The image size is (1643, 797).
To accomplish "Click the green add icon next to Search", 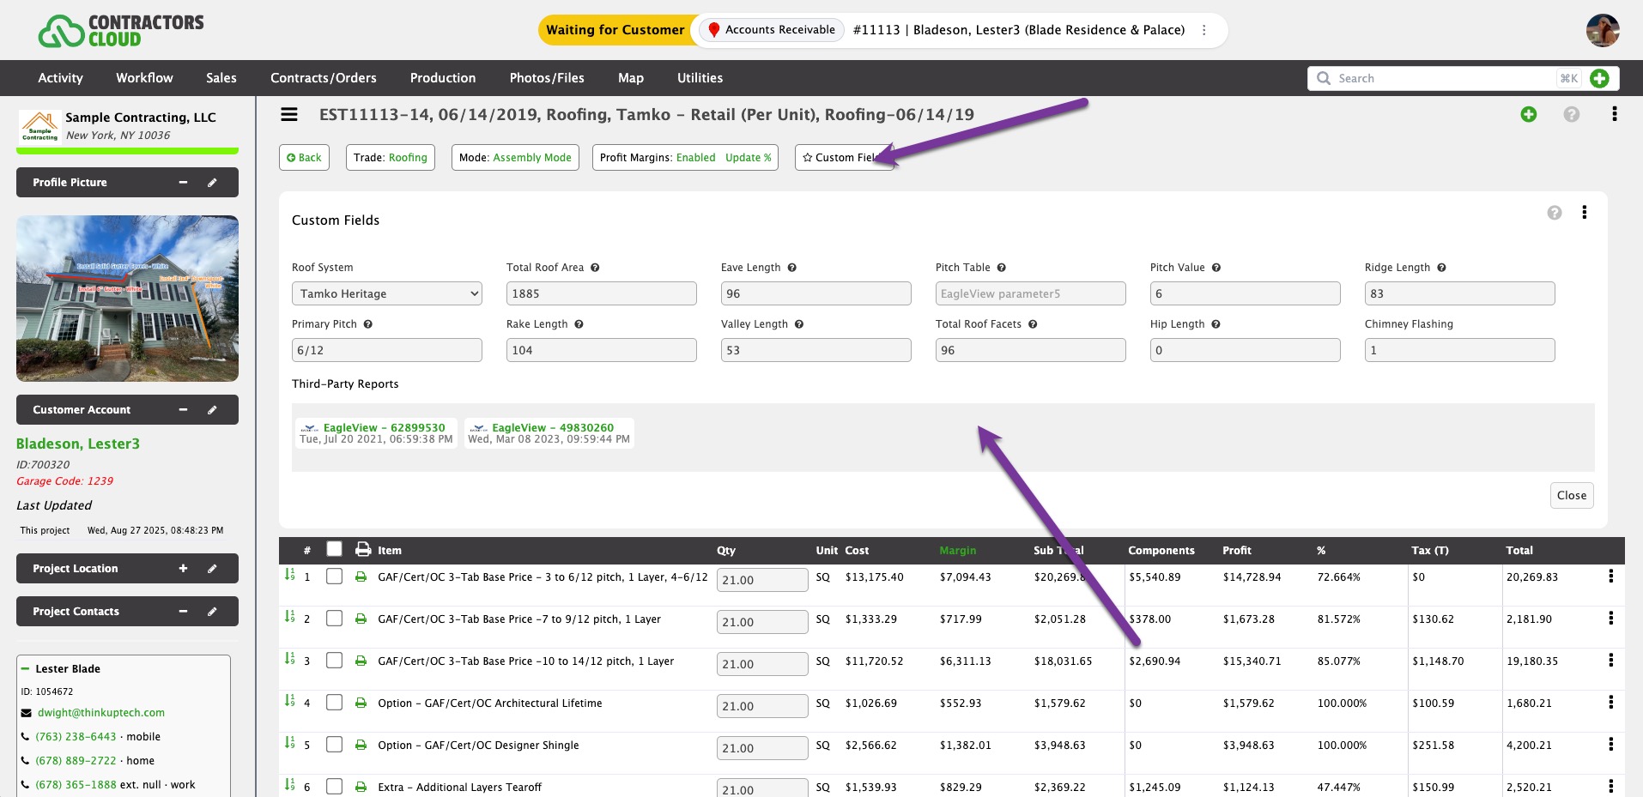I will (x=1599, y=78).
